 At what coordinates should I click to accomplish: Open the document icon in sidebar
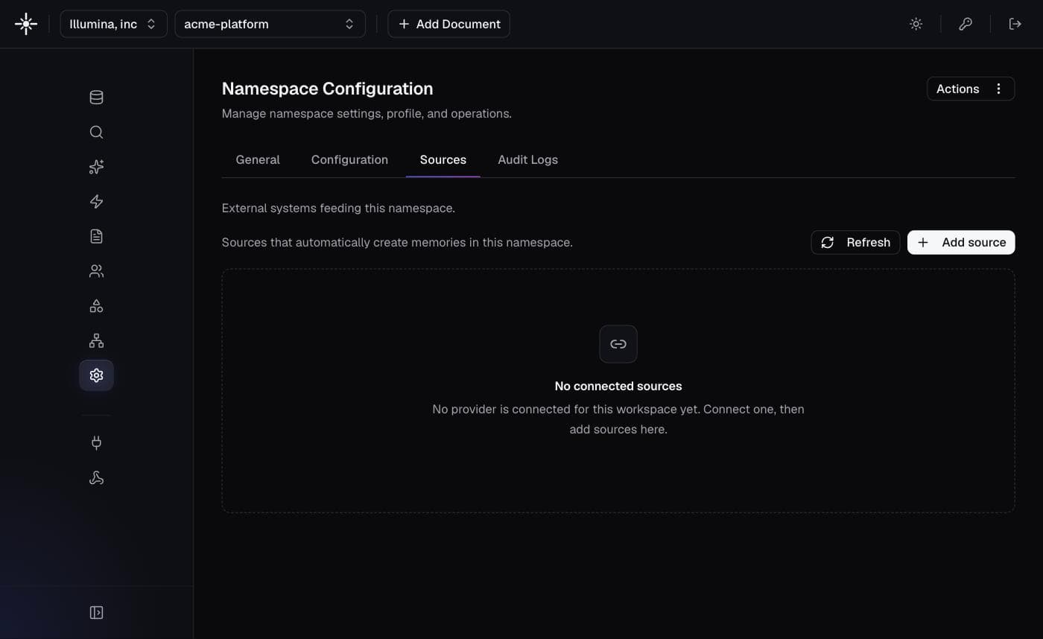[x=96, y=236]
